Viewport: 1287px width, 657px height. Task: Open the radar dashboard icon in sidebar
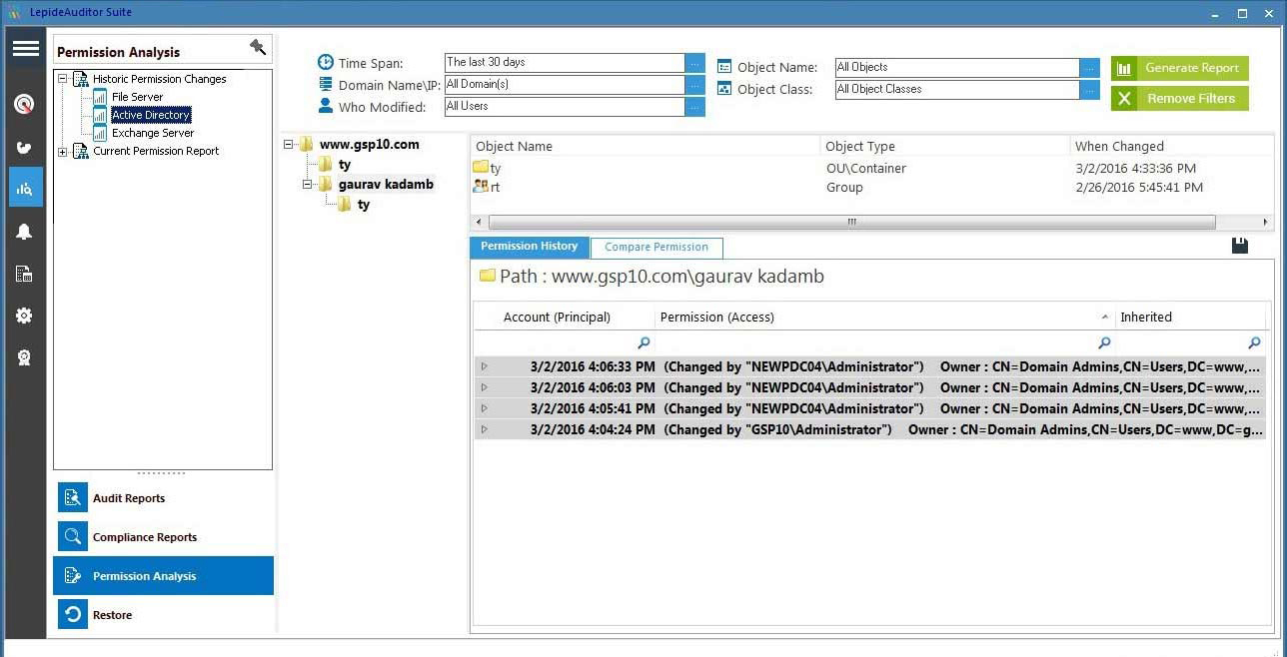point(25,104)
